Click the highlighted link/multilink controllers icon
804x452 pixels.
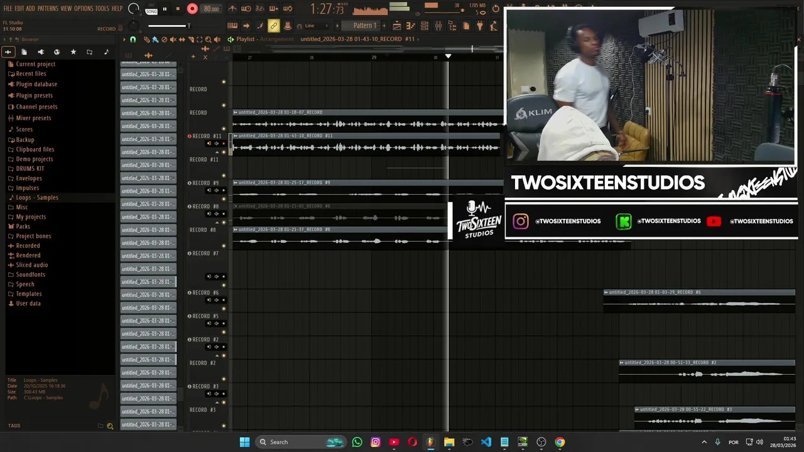[x=274, y=26]
